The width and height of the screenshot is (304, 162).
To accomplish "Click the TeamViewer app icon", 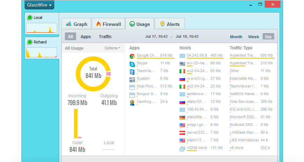I will (x=132, y=72).
